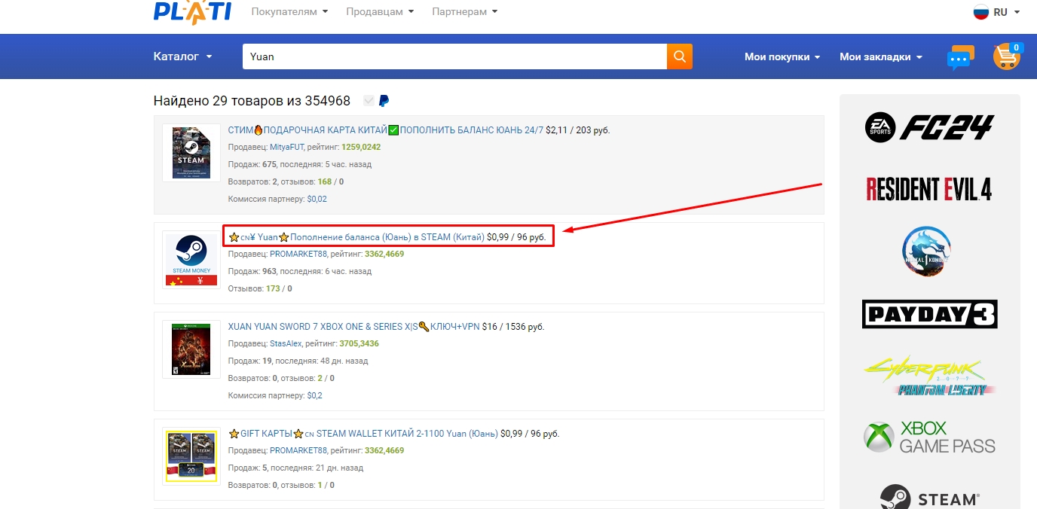Click Продаж: 19 sales line
The image size is (1037, 509).
298,361
